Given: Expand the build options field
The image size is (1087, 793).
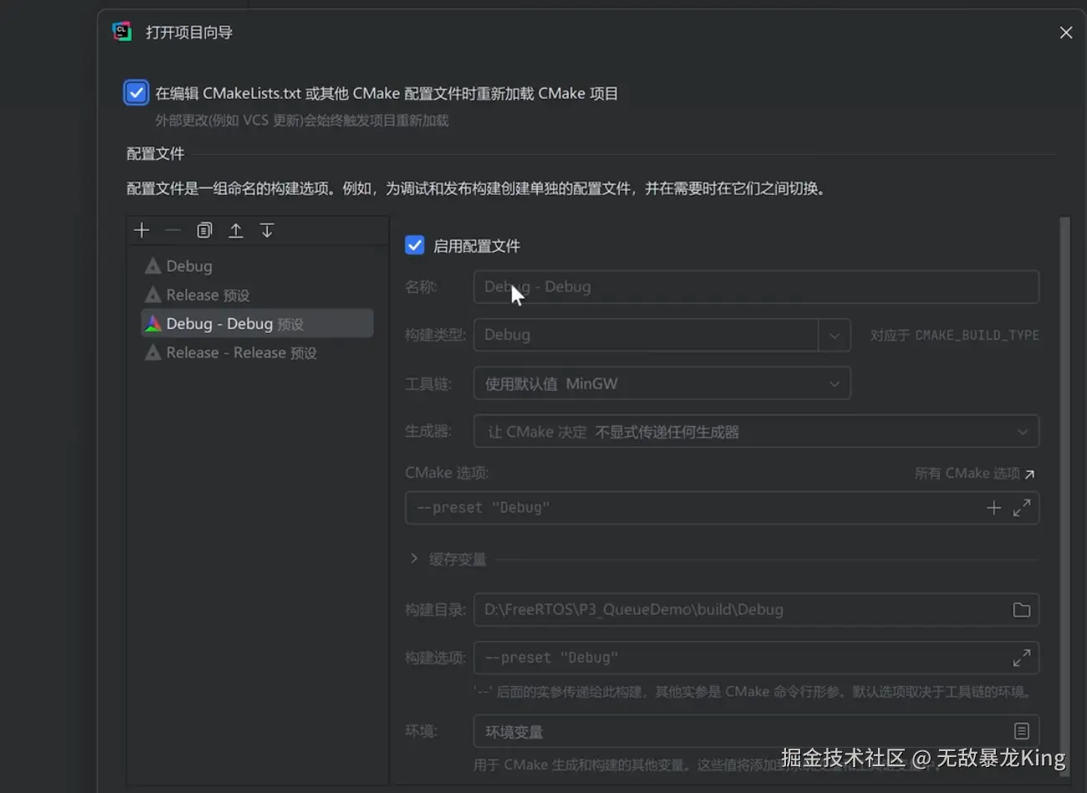Looking at the screenshot, I should pos(1022,658).
